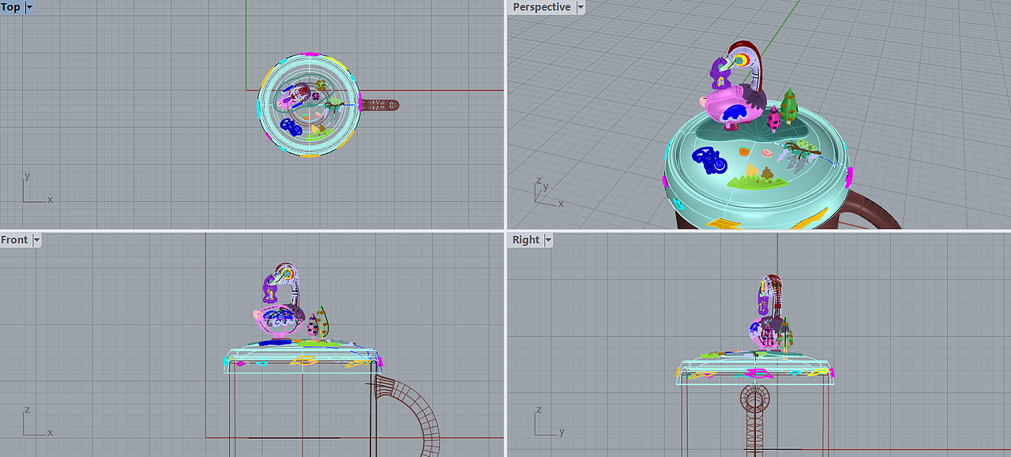Select the mug handle in Top viewport

point(381,104)
